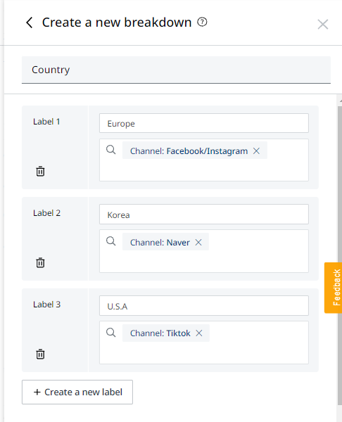Click the search icon in Label 2

pyautogui.click(x=110, y=241)
